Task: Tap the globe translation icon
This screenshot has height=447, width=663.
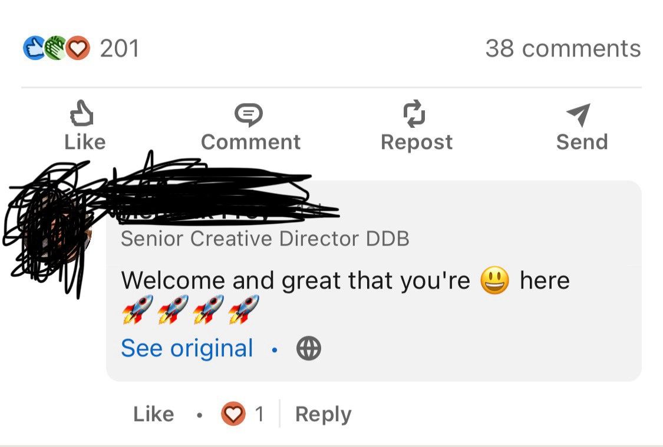Action: coord(309,349)
